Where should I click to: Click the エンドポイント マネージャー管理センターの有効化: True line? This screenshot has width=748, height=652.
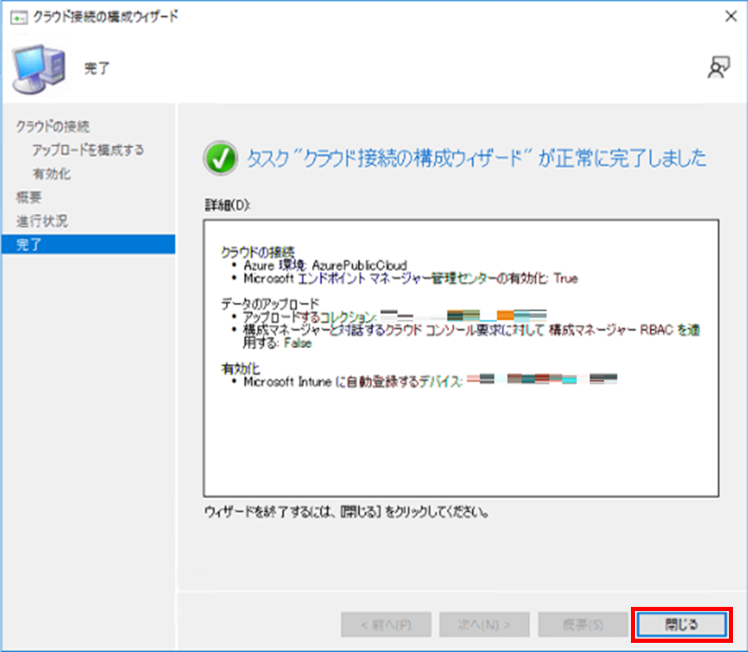(411, 278)
